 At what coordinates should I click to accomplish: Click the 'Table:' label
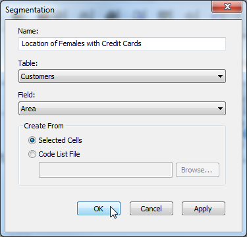[28, 63]
